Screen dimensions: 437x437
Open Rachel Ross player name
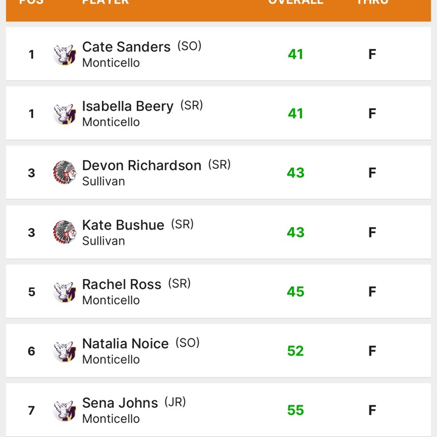point(122,284)
